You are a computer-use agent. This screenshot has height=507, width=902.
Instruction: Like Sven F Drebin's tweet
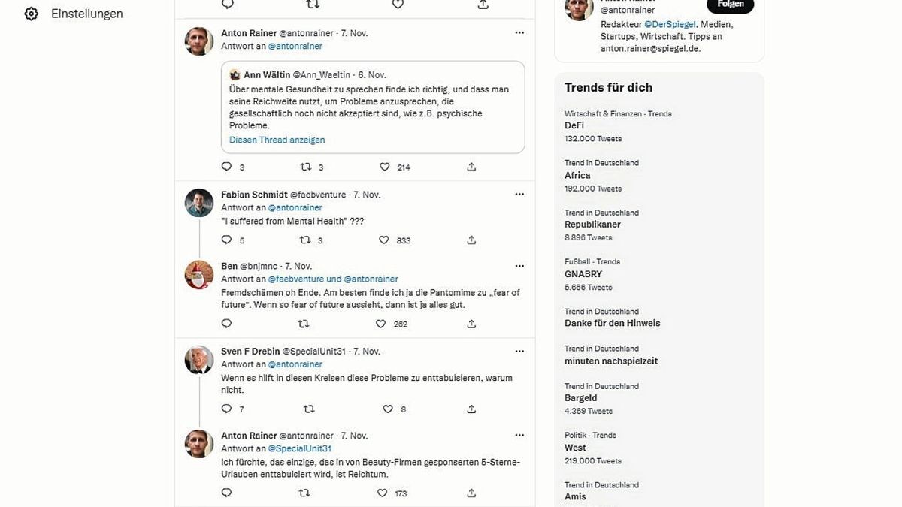(x=388, y=409)
